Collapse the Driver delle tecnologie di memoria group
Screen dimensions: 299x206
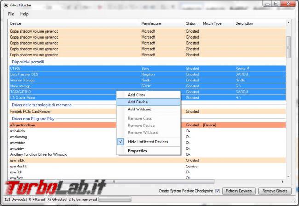coord(42,105)
